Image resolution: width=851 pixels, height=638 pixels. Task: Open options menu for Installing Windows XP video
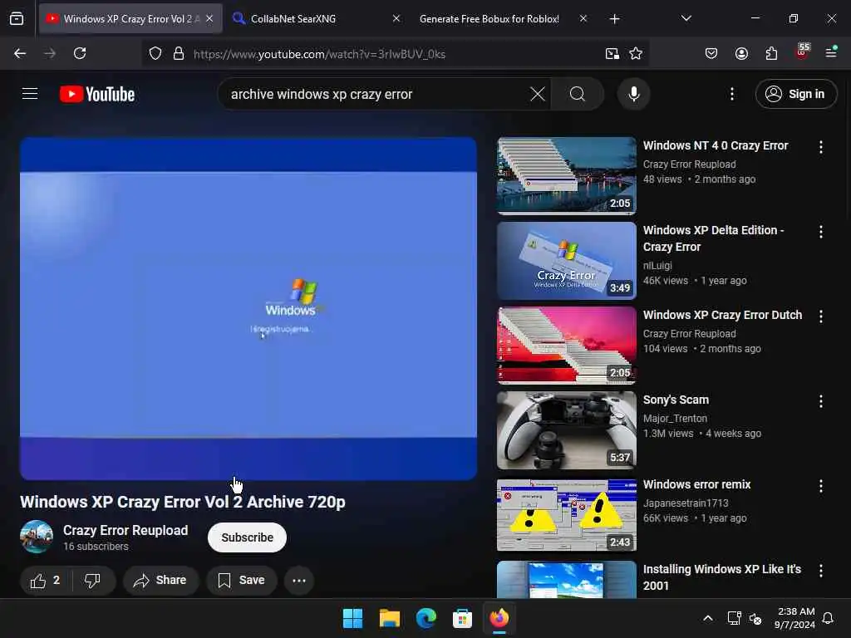pyautogui.click(x=820, y=570)
